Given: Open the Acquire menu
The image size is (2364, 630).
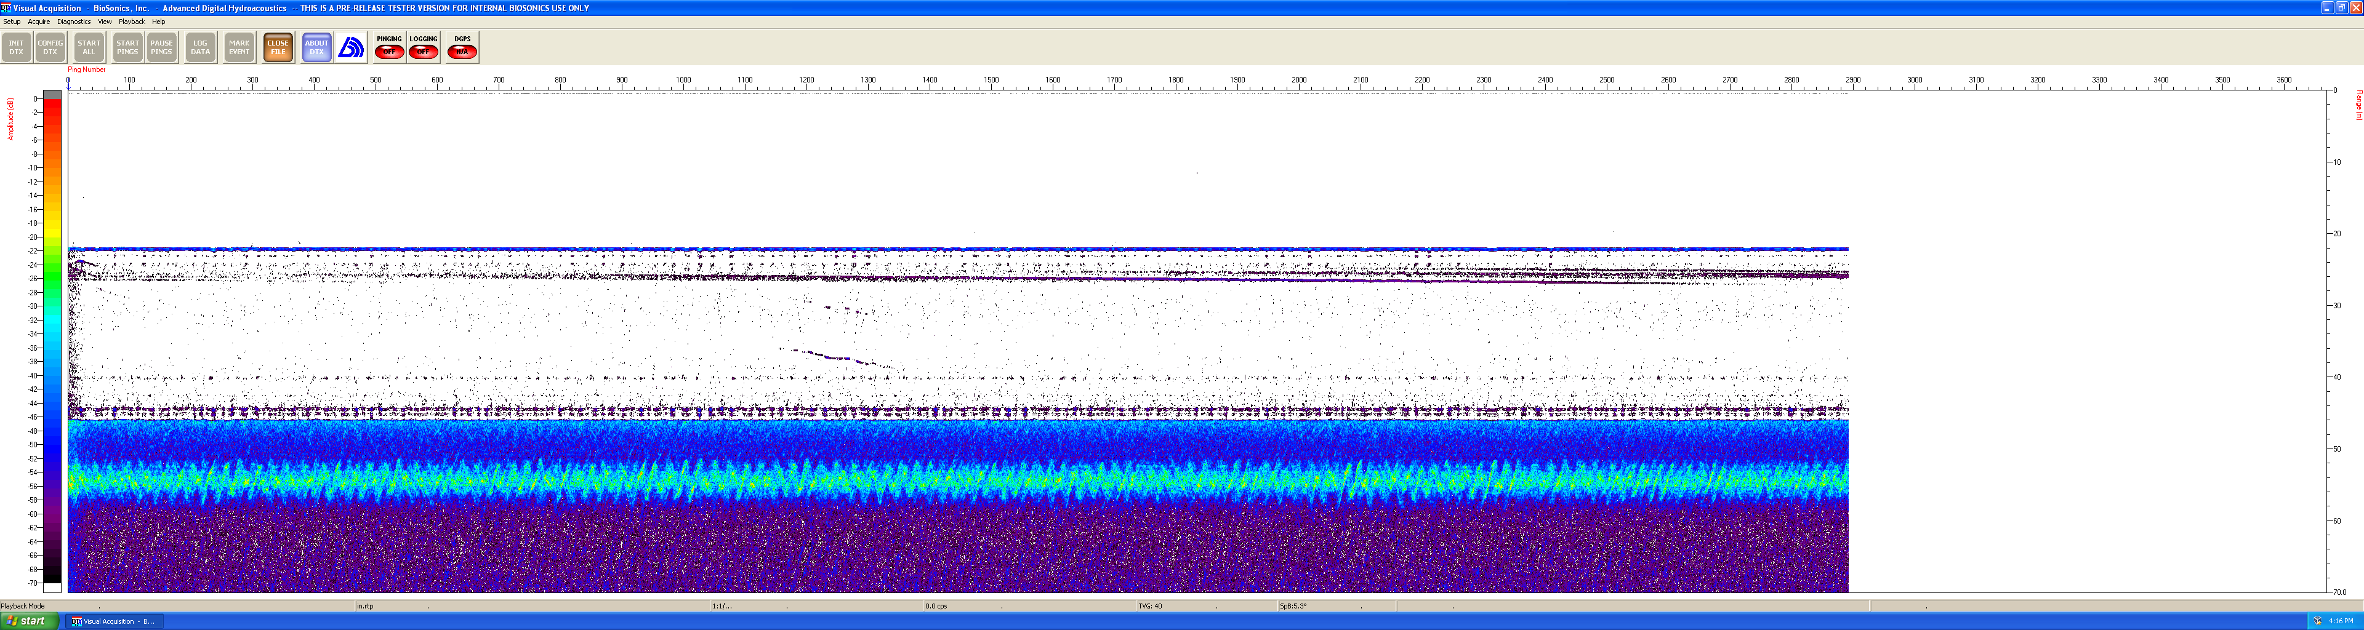Looking at the screenshot, I should [39, 21].
